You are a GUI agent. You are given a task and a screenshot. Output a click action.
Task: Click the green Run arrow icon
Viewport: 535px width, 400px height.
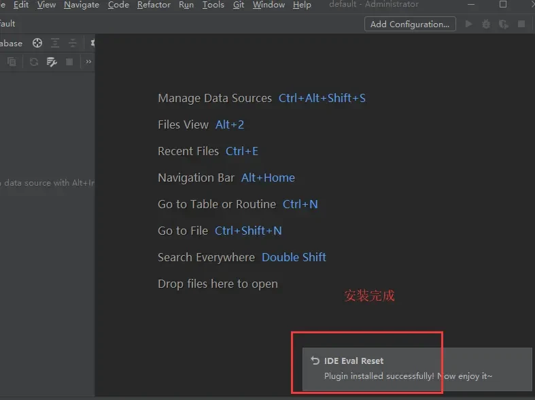[x=468, y=24]
